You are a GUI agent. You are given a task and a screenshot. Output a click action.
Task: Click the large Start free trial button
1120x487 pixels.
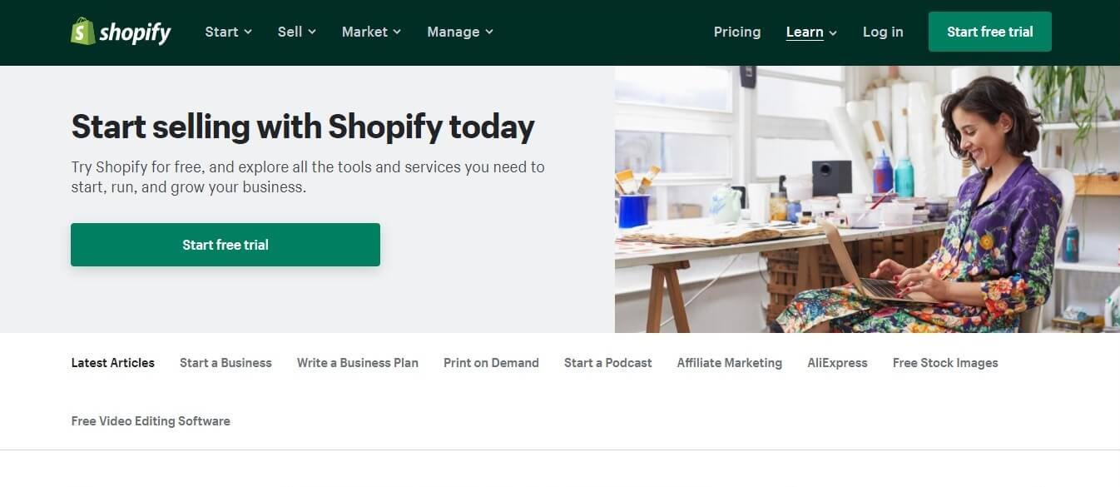225,245
